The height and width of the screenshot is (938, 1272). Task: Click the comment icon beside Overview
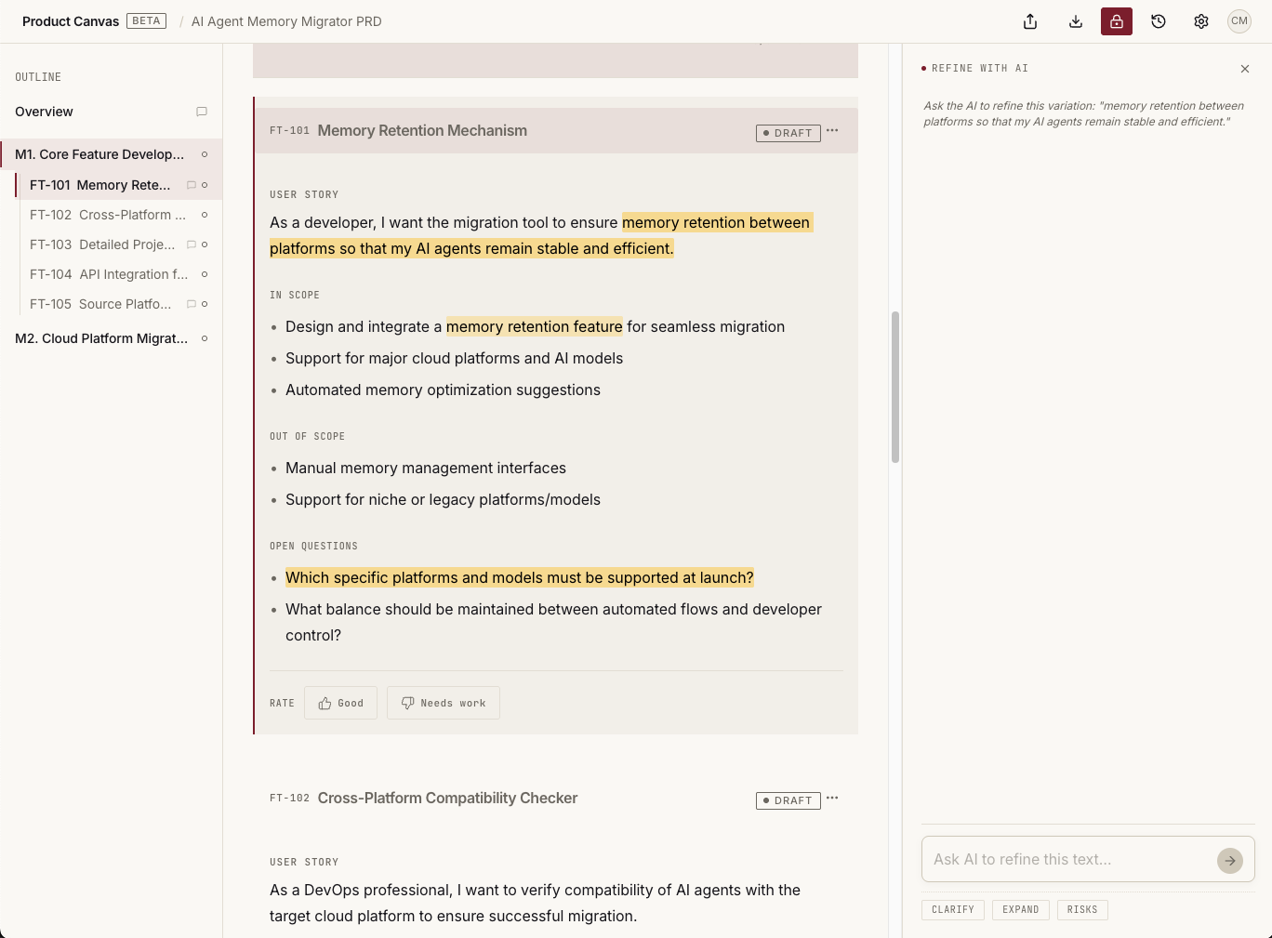tap(202, 112)
